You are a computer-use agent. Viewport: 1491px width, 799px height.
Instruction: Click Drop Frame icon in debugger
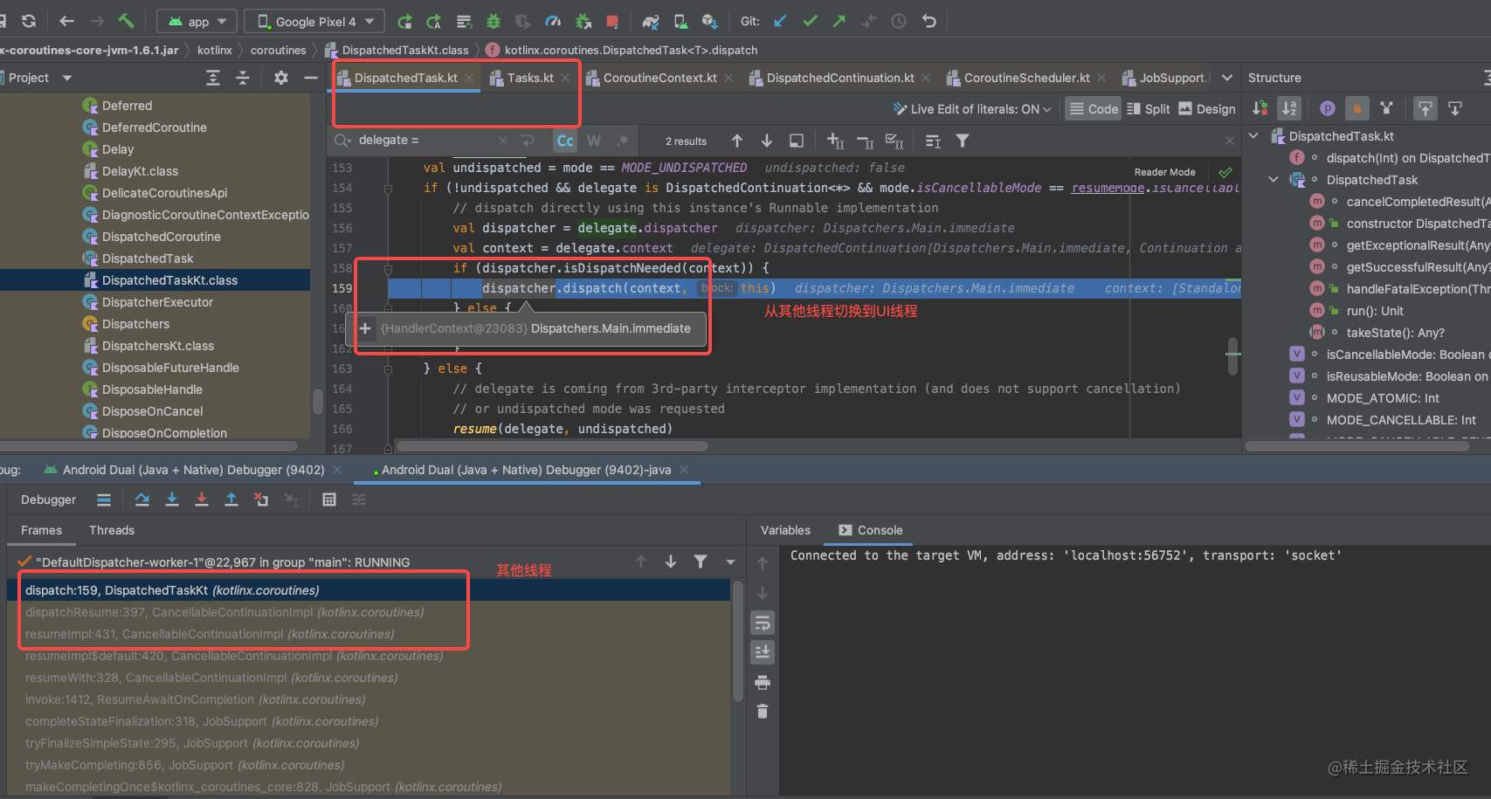261,499
